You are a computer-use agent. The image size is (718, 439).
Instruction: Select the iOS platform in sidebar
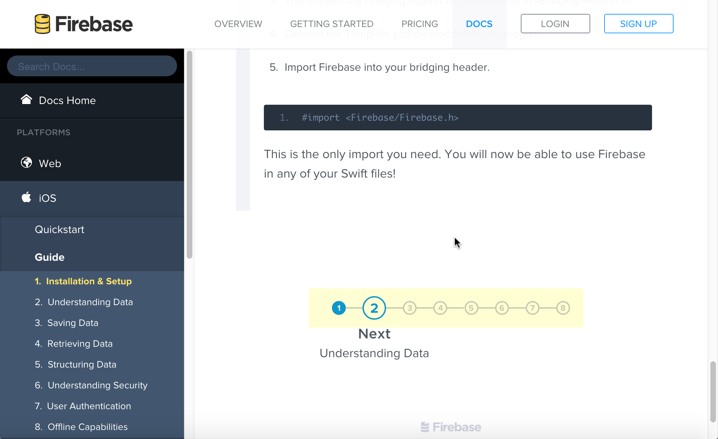pos(92,198)
